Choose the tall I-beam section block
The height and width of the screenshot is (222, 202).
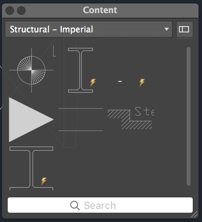point(80,70)
